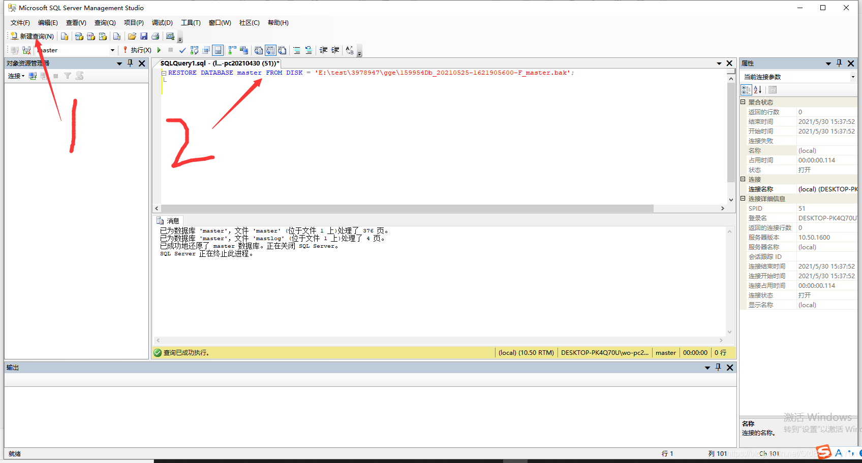Collapse the 聚合状态 properties section
This screenshot has width=862, height=463.
744,102
